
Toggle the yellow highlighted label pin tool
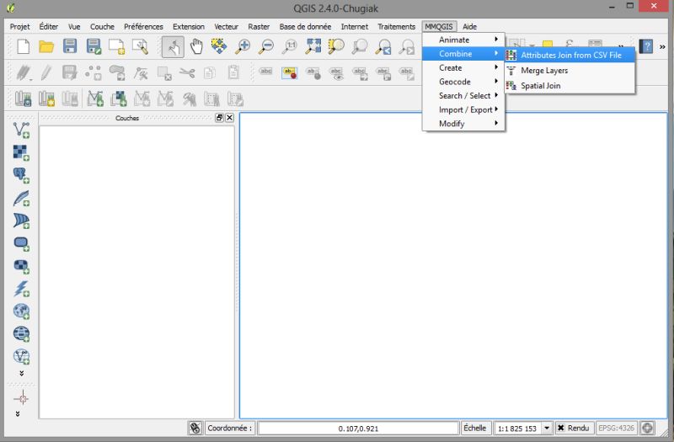click(x=290, y=73)
